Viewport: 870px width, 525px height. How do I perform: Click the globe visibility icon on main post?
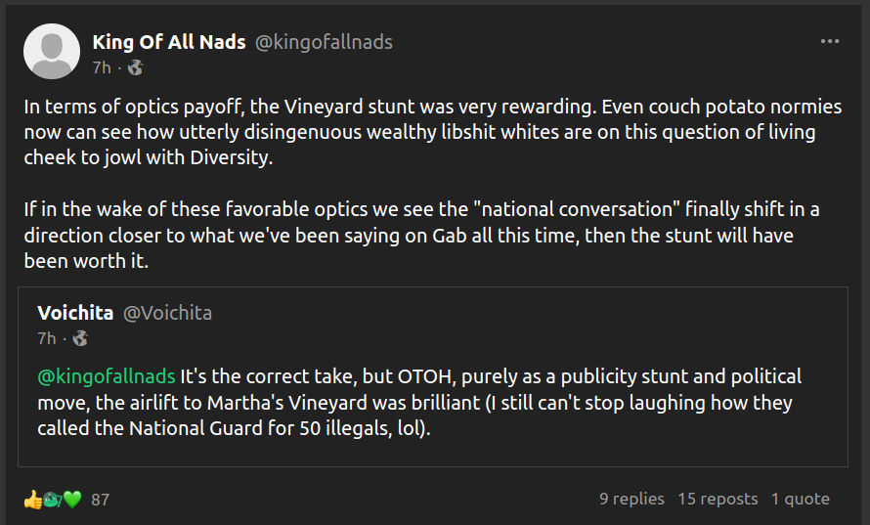pyautogui.click(x=135, y=67)
